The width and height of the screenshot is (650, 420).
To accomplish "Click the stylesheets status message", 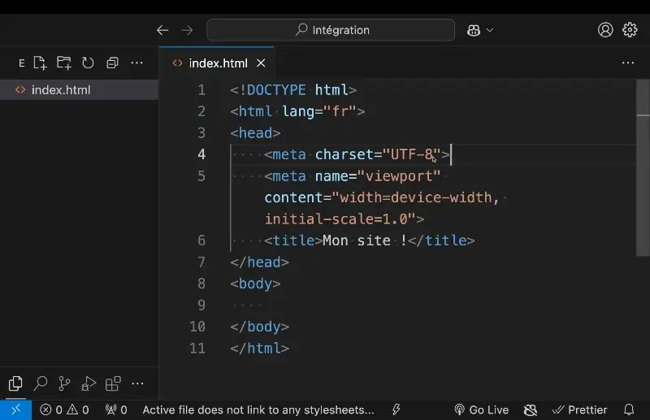I will [x=258, y=410].
